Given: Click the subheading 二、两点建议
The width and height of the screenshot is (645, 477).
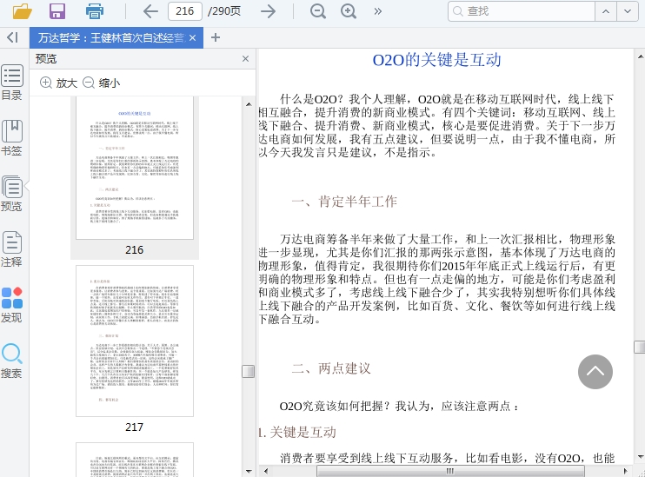Looking at the screenshot, I should coord(331,368).
